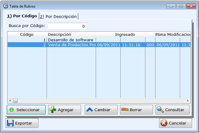The height and width of the screenshot is (133, 199).
Task: Click the red X icon on Cancelar
Action: pos(164,123)
